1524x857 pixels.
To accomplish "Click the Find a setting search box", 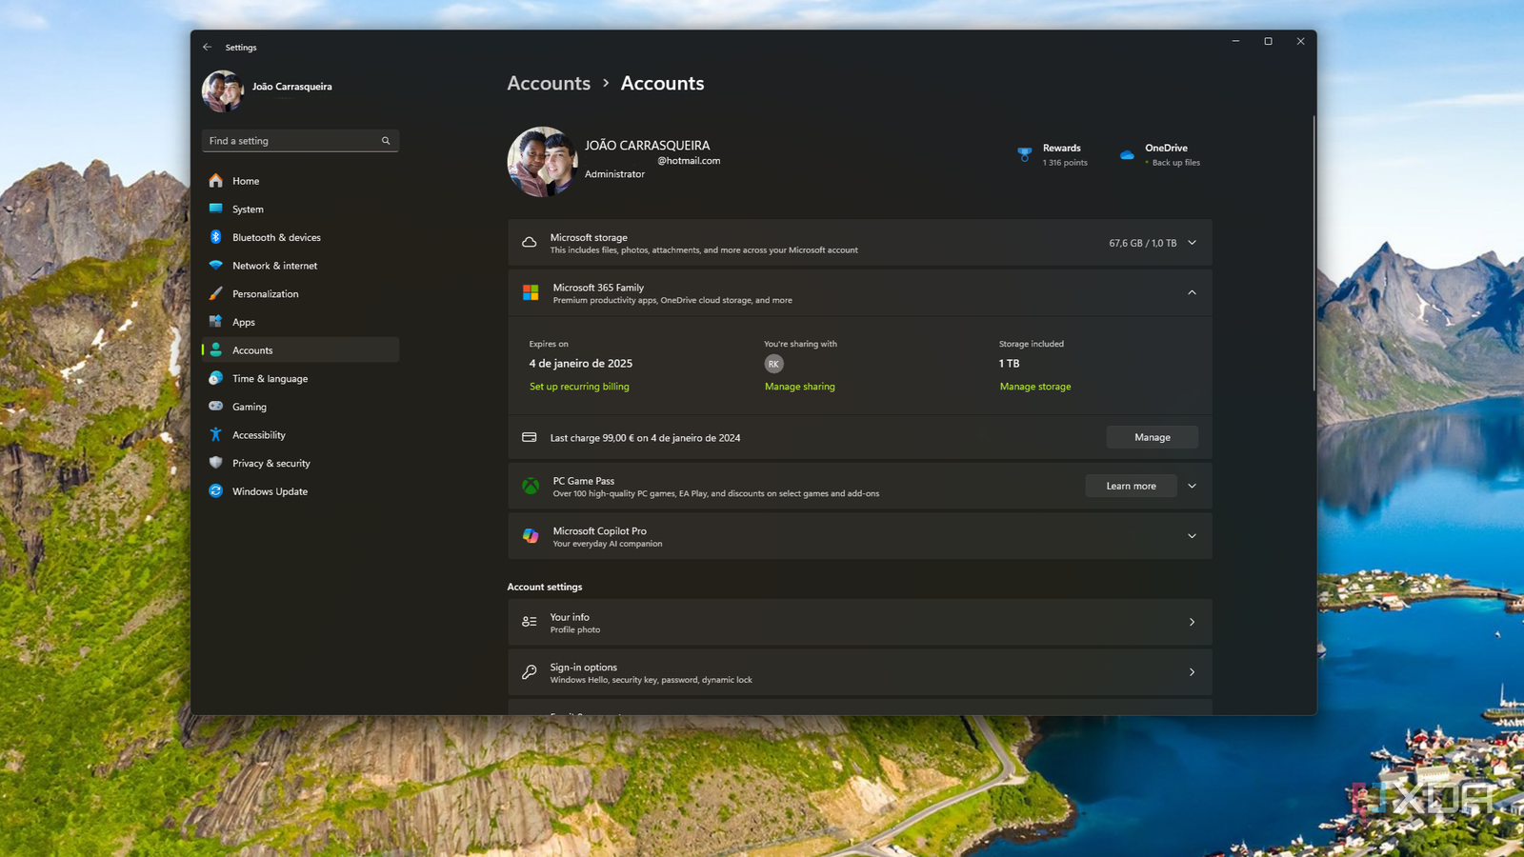I will pyautogui.click(x=300, y=141).
